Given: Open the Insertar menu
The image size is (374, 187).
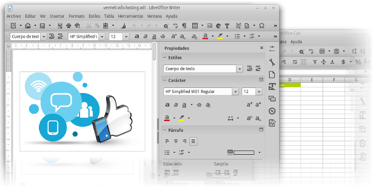Looking at the screenshot, I should point(57,16).
